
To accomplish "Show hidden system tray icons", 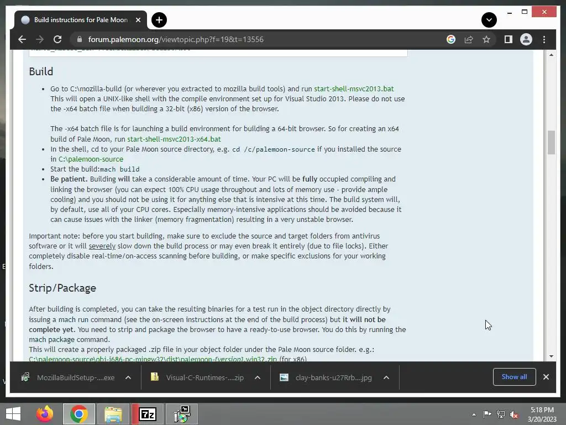I will click(474, 414).
